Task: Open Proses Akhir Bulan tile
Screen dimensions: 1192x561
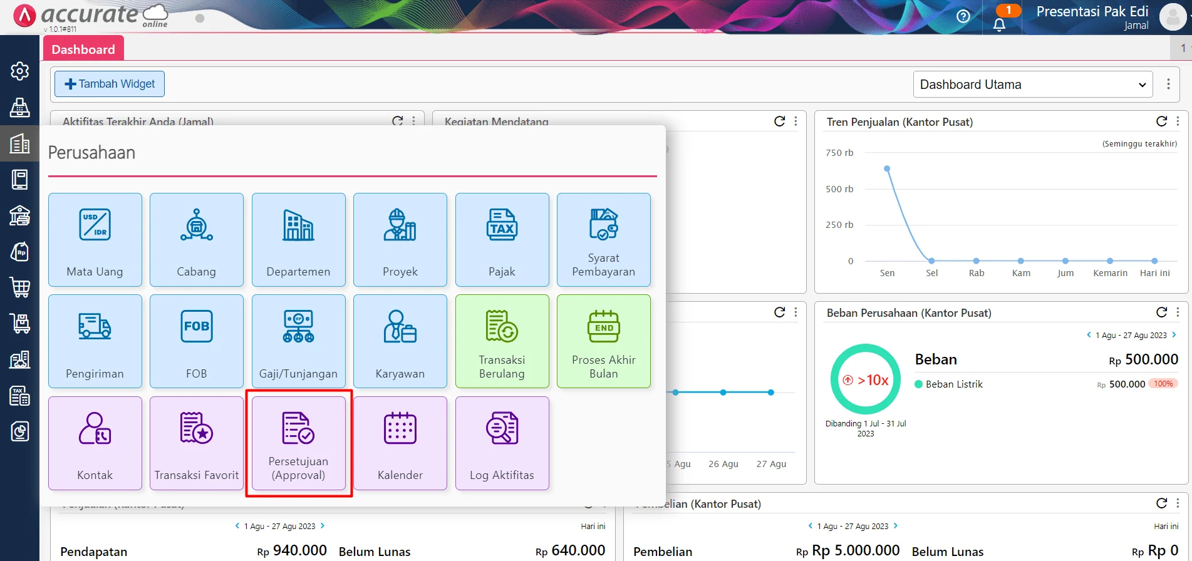Action: coord(603,341)
